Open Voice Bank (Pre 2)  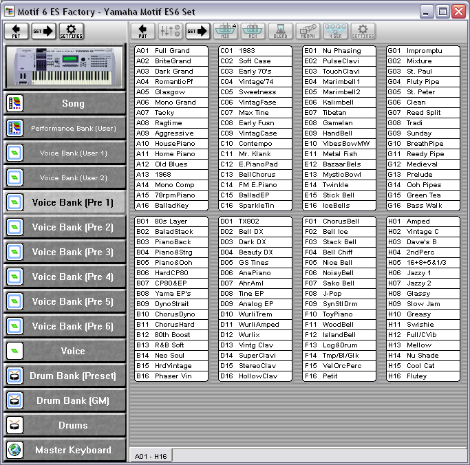coord(65,228)
